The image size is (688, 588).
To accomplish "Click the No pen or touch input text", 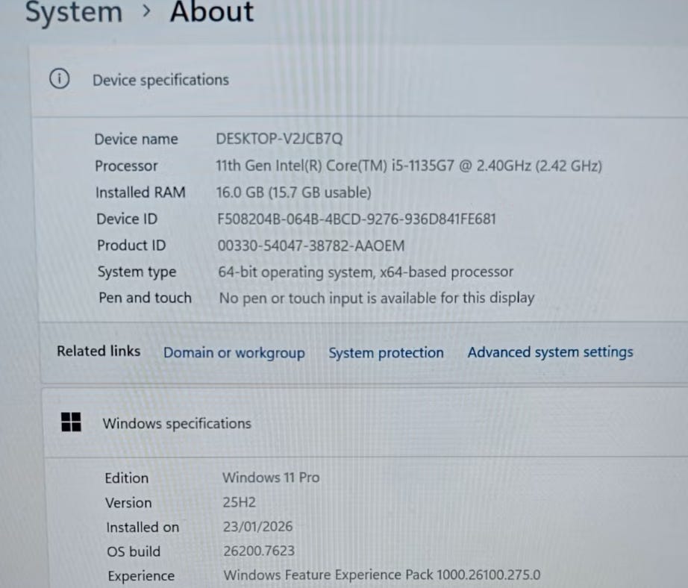I will tap(377, 298).
